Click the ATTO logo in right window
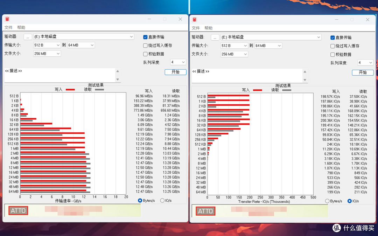The image size is (378, 236). (205, 211)
